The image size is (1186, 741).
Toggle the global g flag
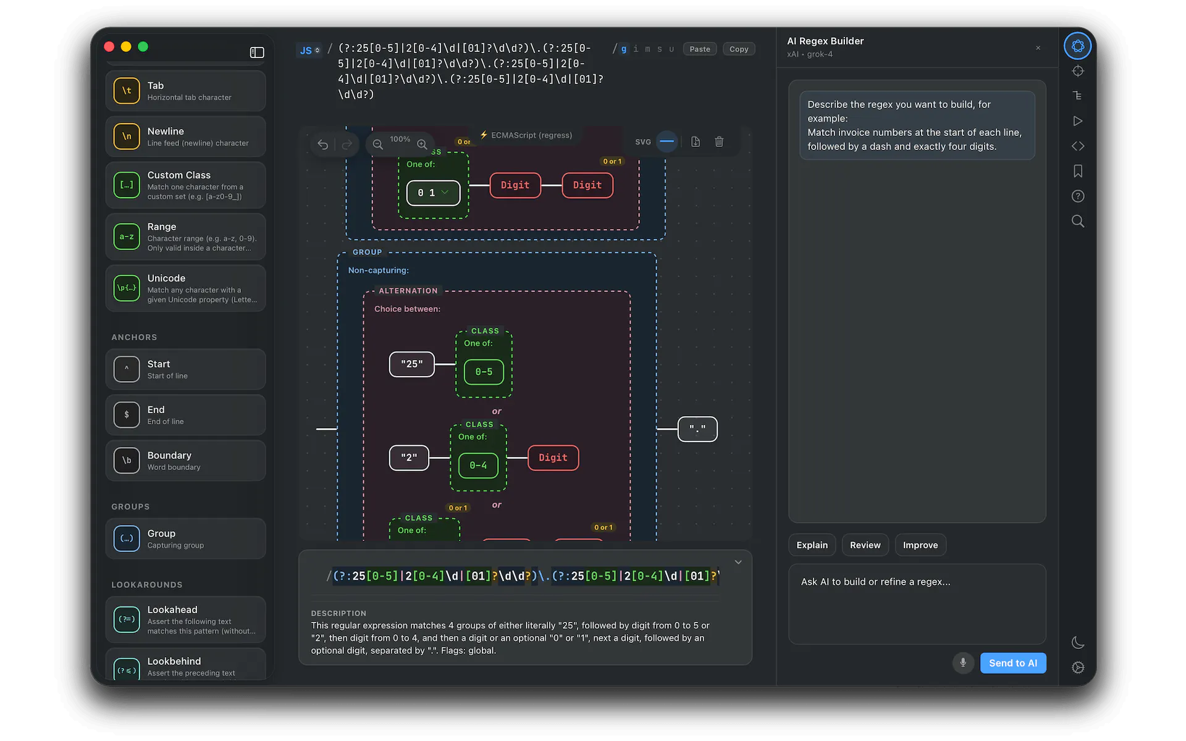point(624,49)
